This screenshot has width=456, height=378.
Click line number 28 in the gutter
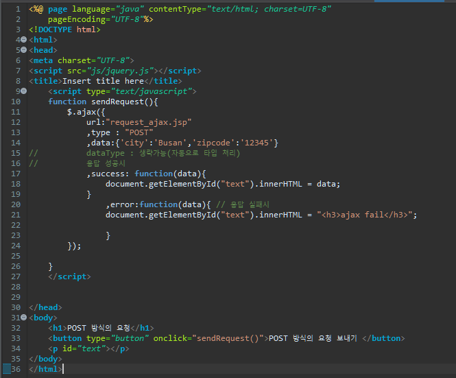tap(16, 287)
